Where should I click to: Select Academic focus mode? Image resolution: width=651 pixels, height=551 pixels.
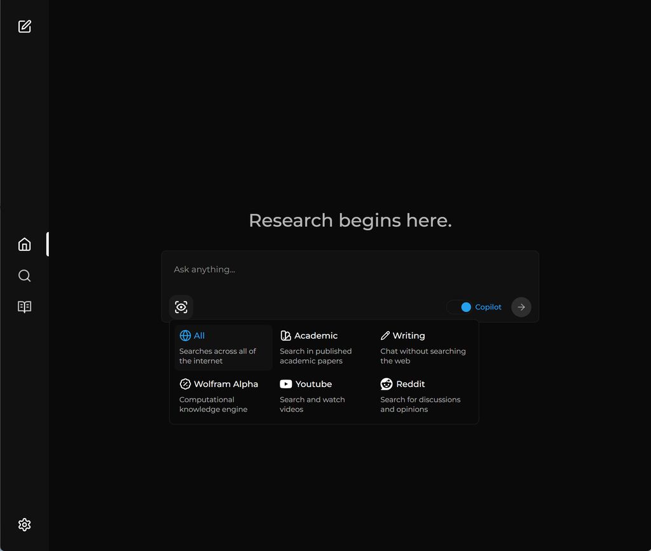click(x=324, y=347)
